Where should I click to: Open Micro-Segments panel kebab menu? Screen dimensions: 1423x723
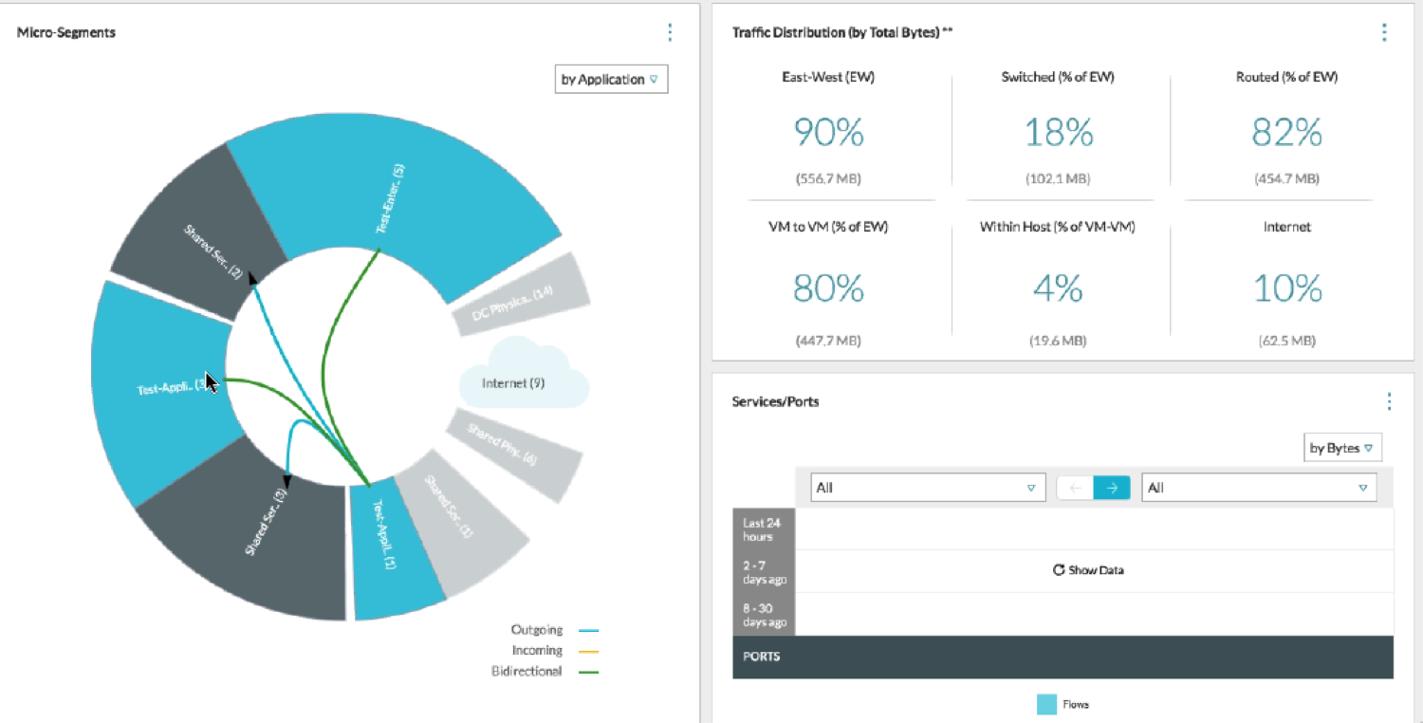point(670,32)
